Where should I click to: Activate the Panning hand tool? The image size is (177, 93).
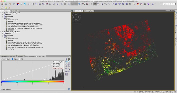95,4
